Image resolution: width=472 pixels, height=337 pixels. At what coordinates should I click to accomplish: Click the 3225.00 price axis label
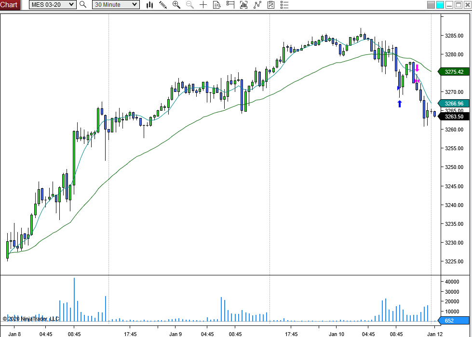click(454, 261)
